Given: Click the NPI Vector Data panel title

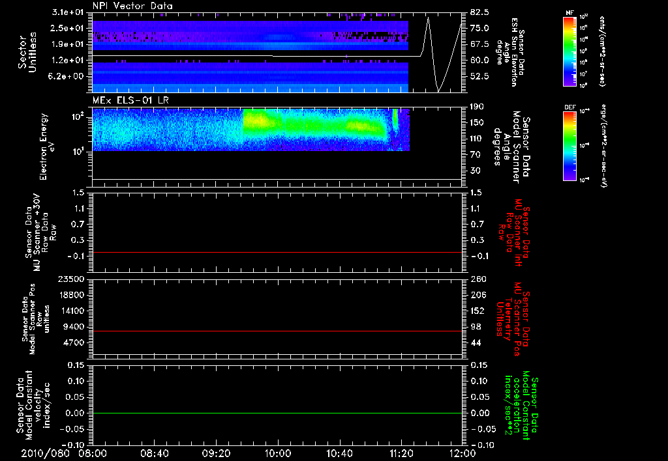Looking at the screenshot, I should point(132,6).
